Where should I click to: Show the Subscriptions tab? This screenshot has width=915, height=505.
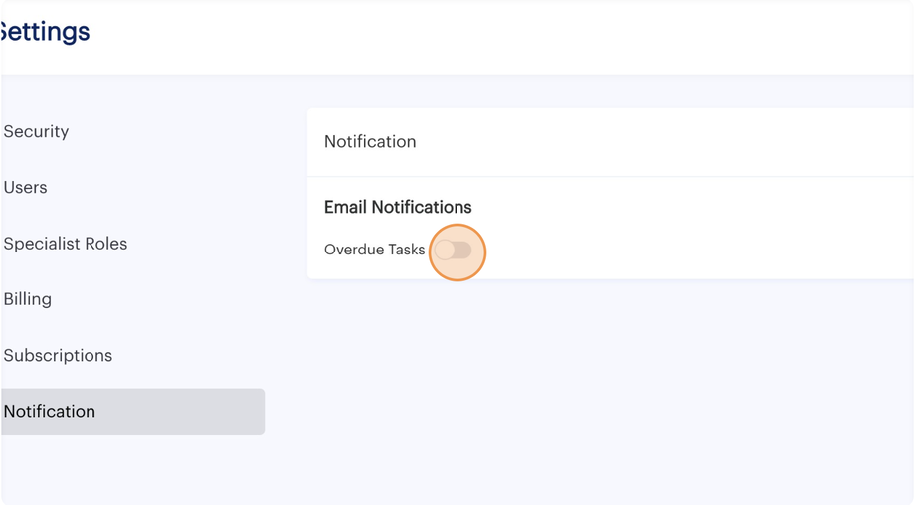point(58,355)
